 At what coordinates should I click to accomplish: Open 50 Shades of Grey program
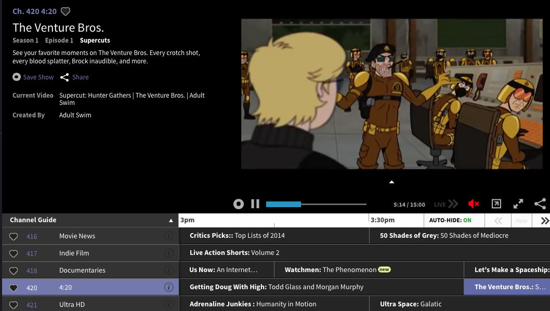460,236
